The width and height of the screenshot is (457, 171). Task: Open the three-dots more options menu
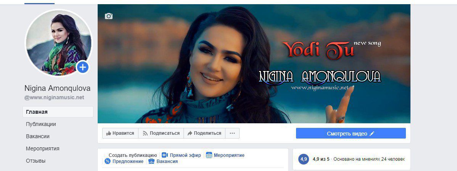point(232,133)
